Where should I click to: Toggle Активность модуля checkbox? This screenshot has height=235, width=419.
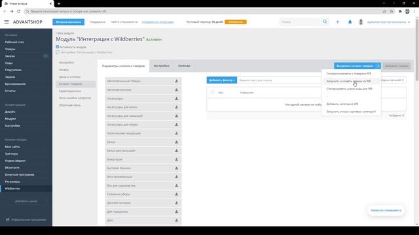click(x=58, y=47)
